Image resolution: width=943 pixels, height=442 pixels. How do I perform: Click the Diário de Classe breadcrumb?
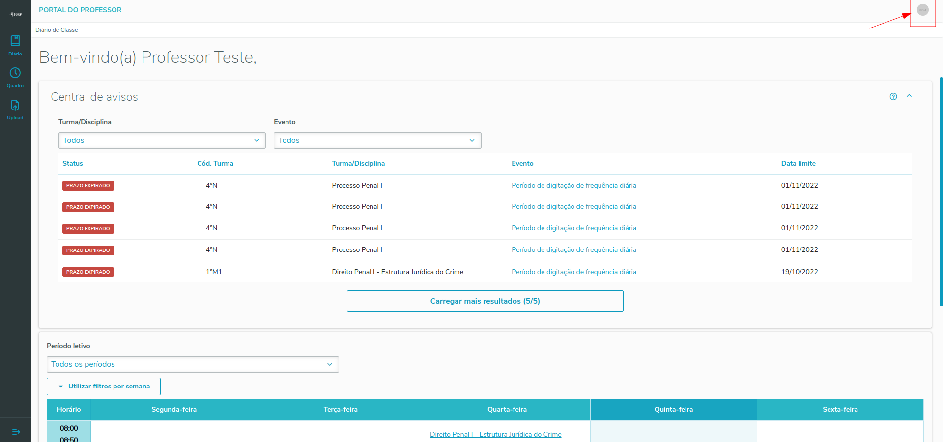(x=57, y=30)
